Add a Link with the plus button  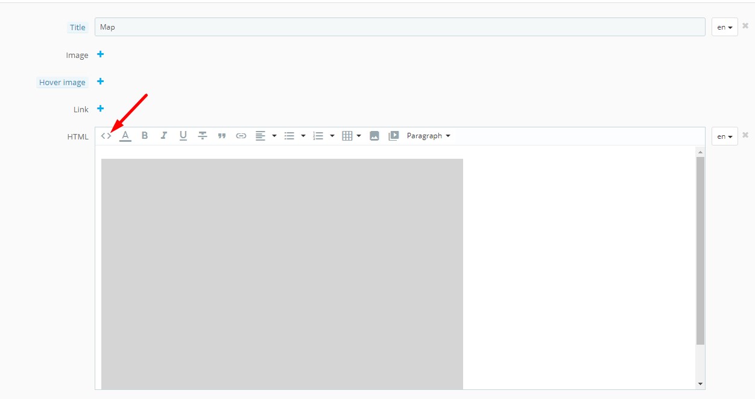click(101, 109)
